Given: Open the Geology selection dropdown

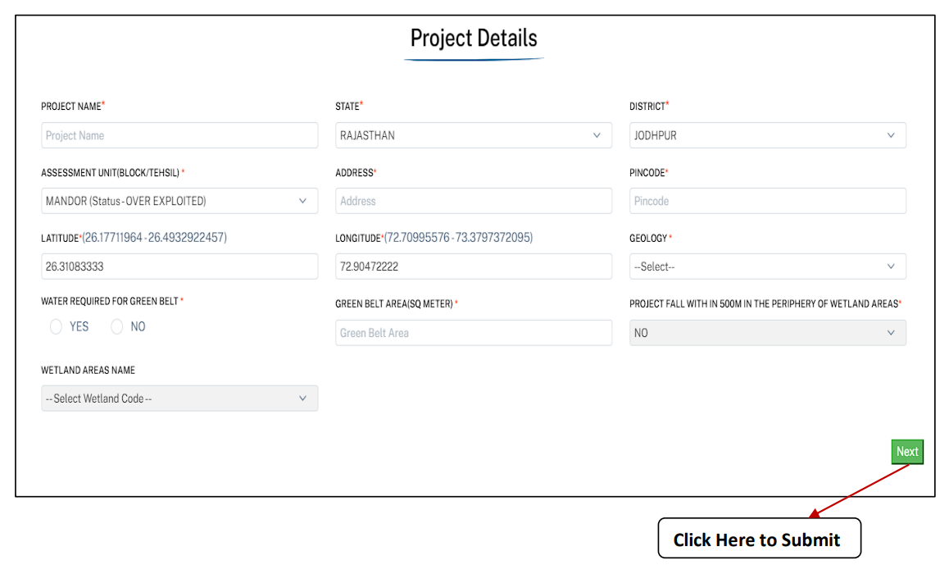Looking at the screenshot, I should tap(767, 266).
